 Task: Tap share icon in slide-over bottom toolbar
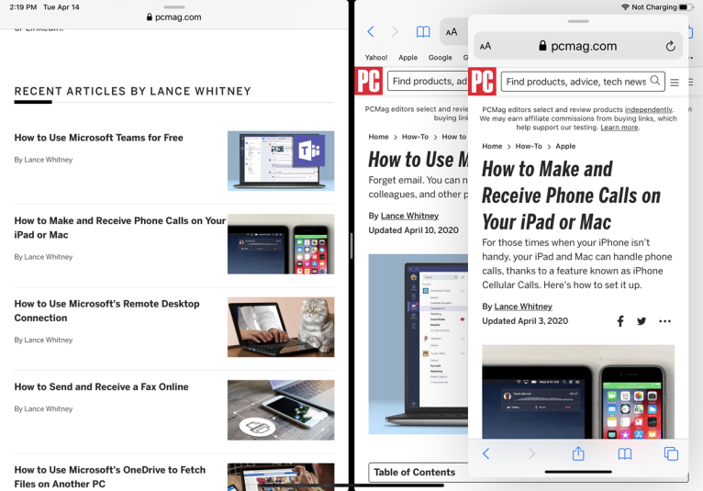click(x=578, y=453)
